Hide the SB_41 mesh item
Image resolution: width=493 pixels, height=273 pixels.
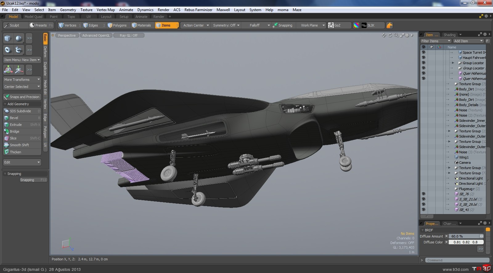[423, 210]
